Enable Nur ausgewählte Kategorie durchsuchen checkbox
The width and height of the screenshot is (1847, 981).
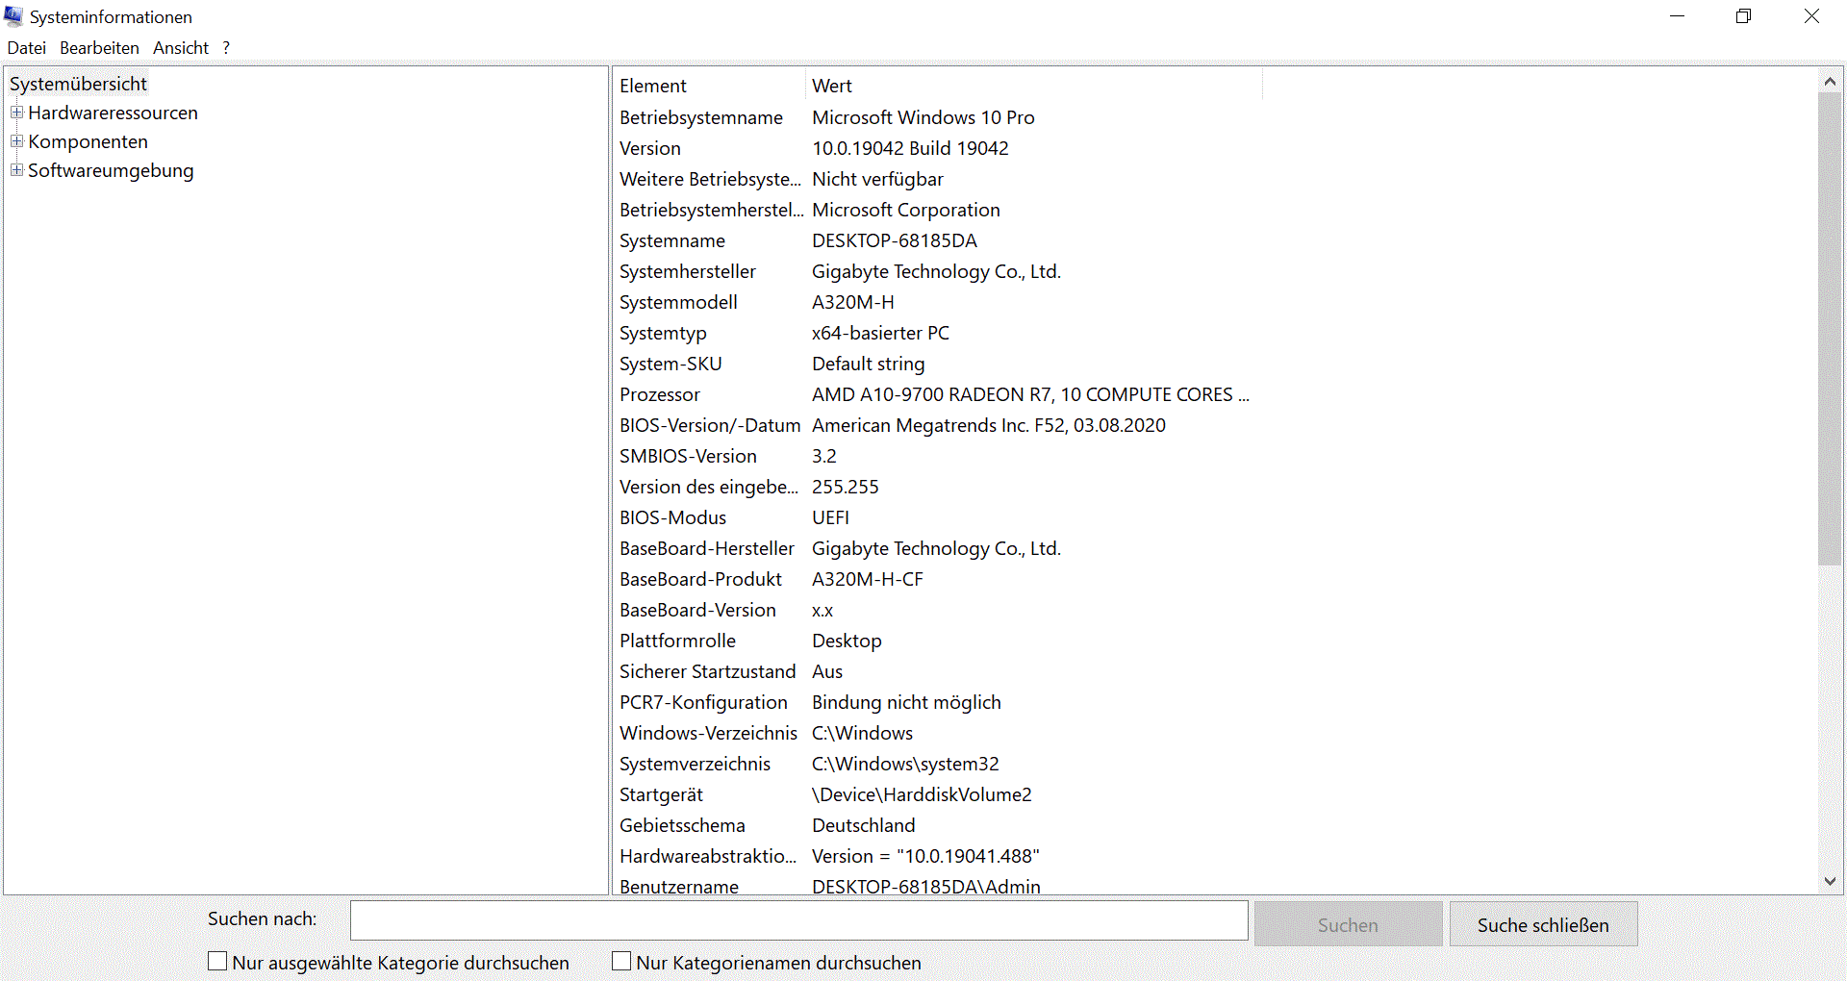(x=218, y=961)
